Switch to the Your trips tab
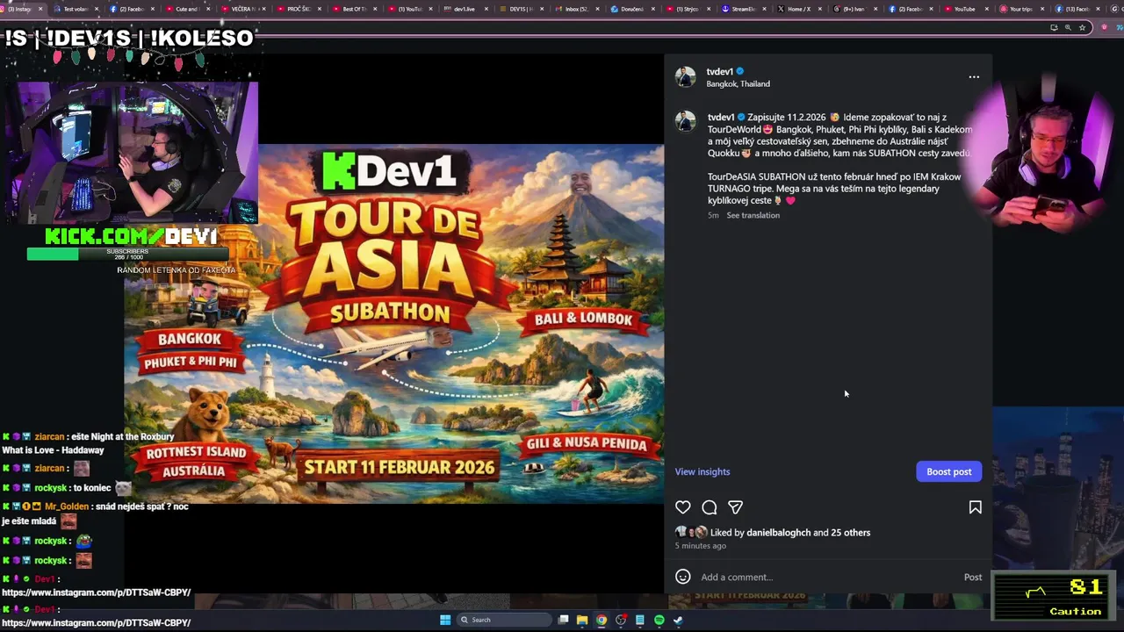1124x632 pixels. (x=1019, y=9)
